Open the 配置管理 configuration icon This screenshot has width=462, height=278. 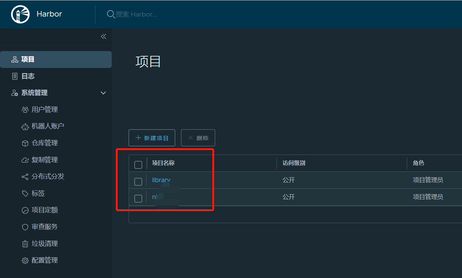point(25,260)
